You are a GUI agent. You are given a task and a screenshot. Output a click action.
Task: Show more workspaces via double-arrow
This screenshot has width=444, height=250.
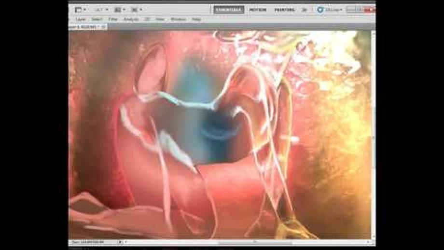305,10
